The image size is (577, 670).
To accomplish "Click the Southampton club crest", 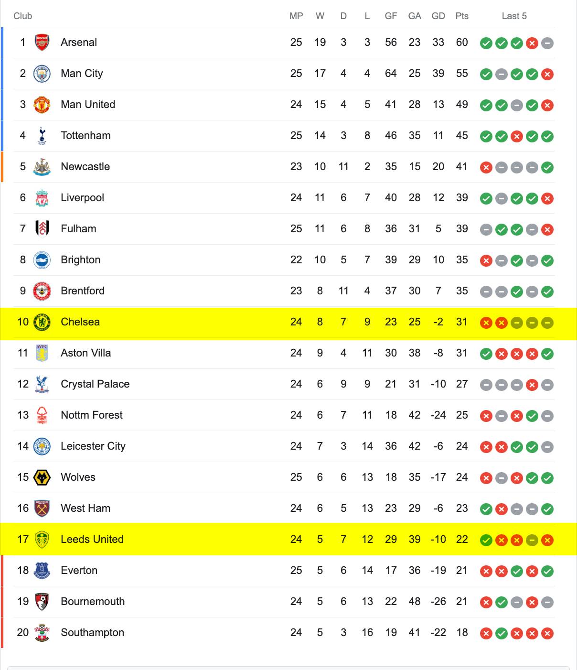I will pos(42,633).
